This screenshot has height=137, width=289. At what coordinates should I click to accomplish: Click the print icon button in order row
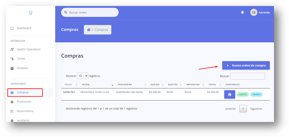coord(230,94)
